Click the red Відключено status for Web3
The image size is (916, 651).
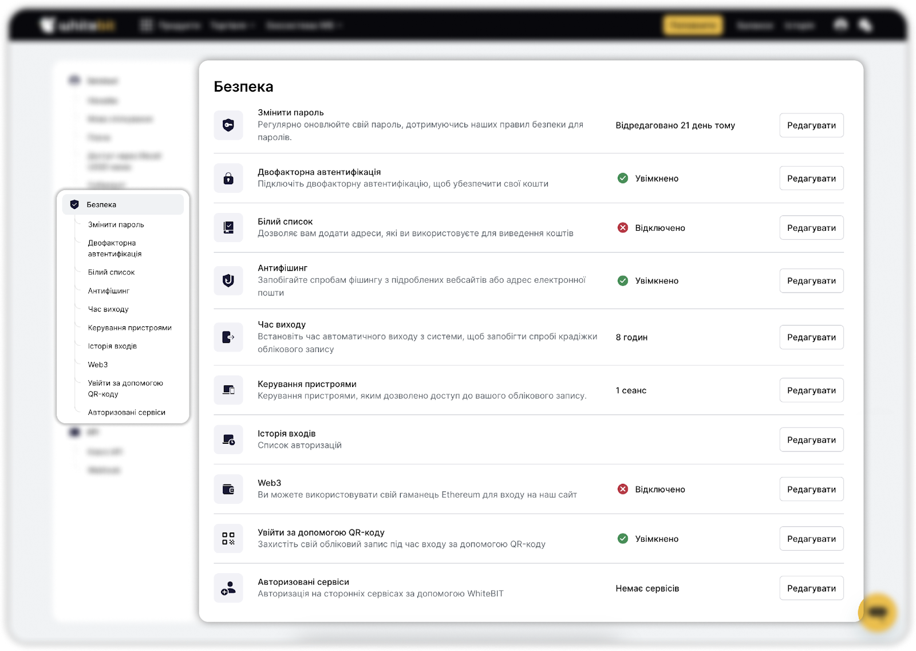(x=652, y=490)
